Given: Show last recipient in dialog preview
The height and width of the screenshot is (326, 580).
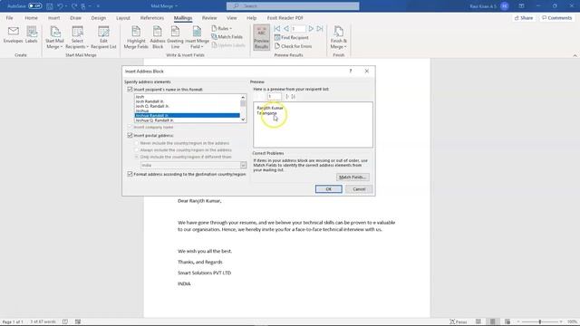Looking at the screenshot, I should [294, 97].
